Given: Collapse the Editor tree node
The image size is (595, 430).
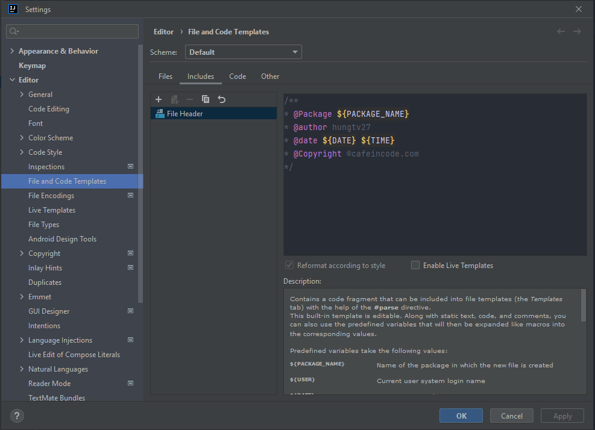Looking at the screenshot, I should click(12, 79).
